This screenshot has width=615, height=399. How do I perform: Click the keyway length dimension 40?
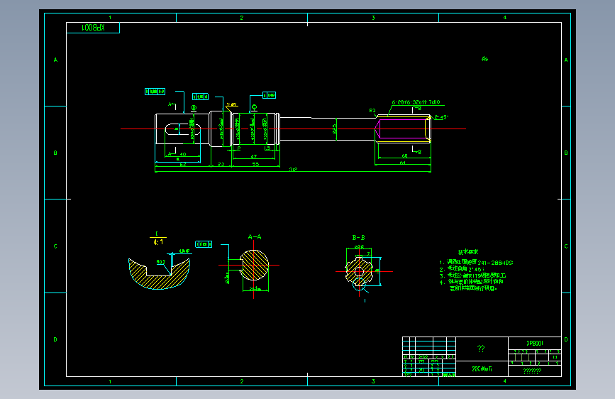pos(183,154)
